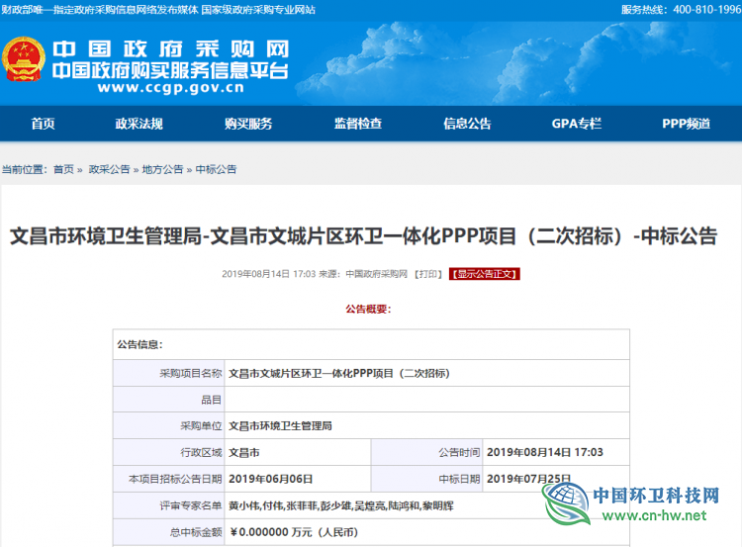Click the value 2019年08月14日 17:03 in table
This screenshot has width=742, height=547.
(x=545, y=452)
